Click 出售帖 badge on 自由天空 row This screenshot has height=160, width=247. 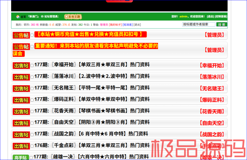pyautogui.click(x=21, y=123)
